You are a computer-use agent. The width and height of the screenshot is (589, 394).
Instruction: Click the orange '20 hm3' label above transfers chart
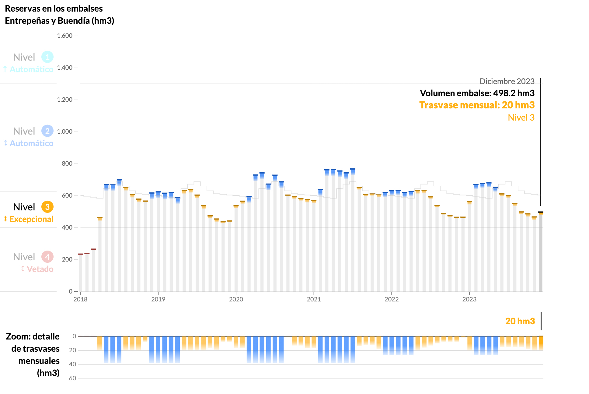(x=520, y=321)
